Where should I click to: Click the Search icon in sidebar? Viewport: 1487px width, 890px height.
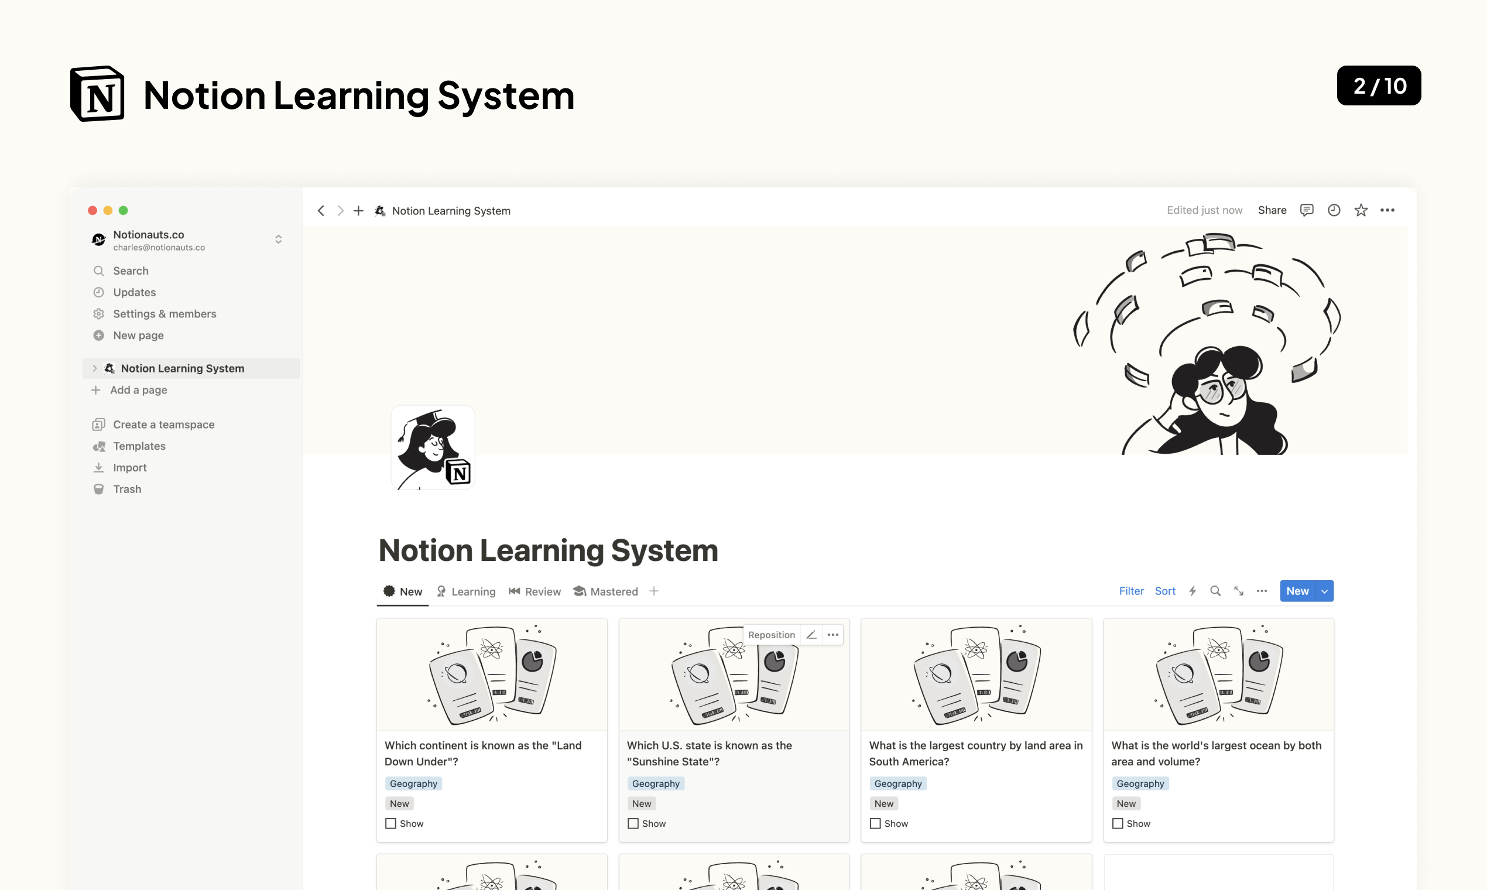click(99, 271)
